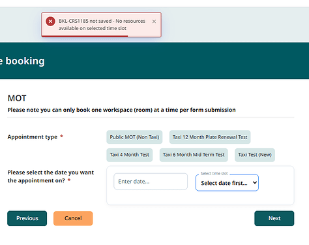Focus the Enter date input field
The height and width of the screenshot is (245, 309).
tap(151, 182)
